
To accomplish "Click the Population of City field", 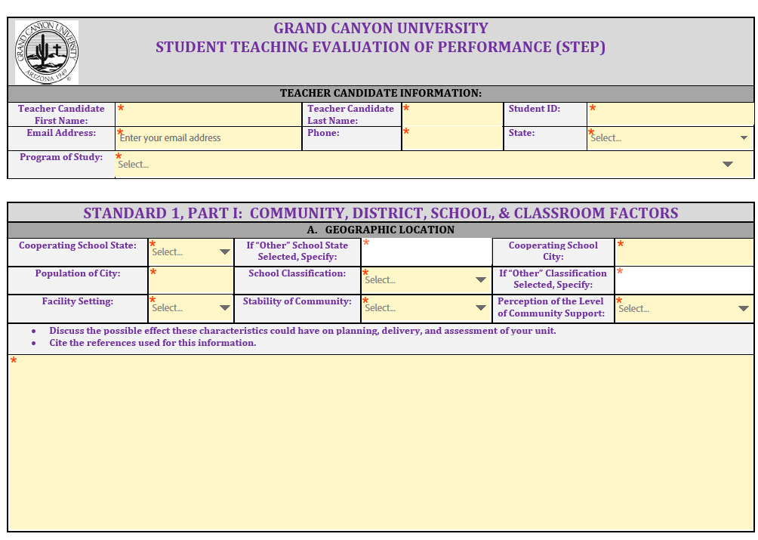I will tap(191, 280).
